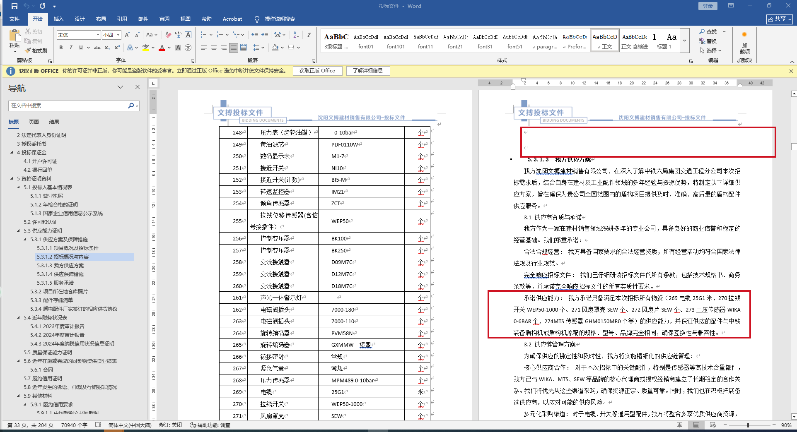
Task: Click the 登录 sign-in button
Action: (708, 6)
